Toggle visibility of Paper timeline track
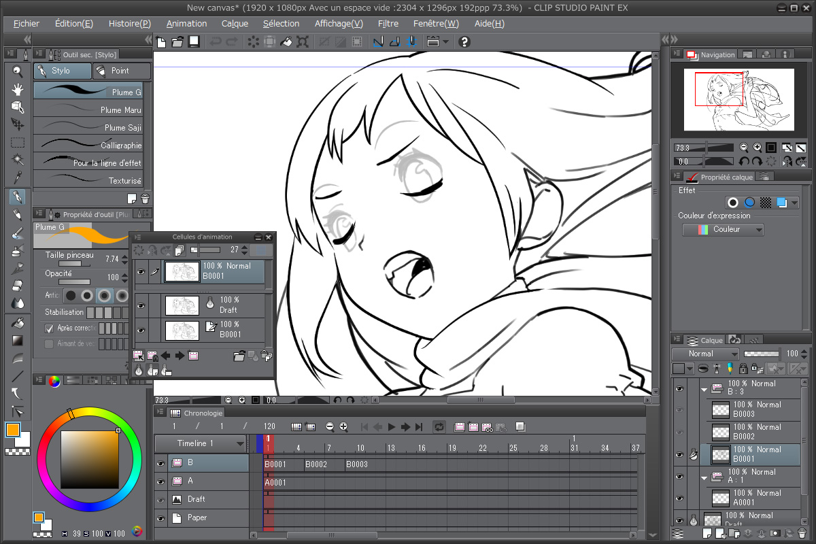The image size is (816, 544). point(160,518)
